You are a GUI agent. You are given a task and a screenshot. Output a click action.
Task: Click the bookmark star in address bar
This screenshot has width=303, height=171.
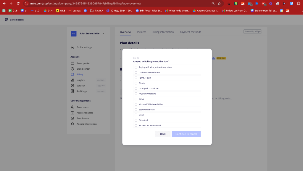tap(219, 4)
